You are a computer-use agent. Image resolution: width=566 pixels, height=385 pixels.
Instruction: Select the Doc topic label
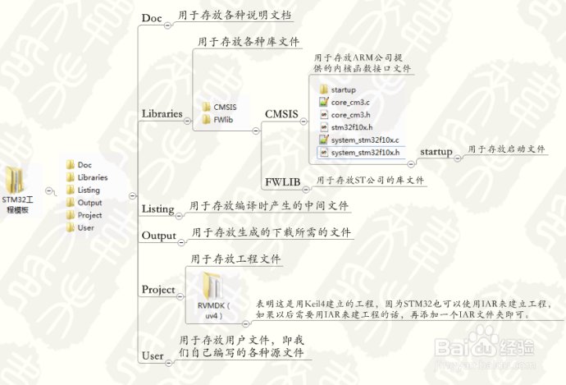tap(152, 18)
